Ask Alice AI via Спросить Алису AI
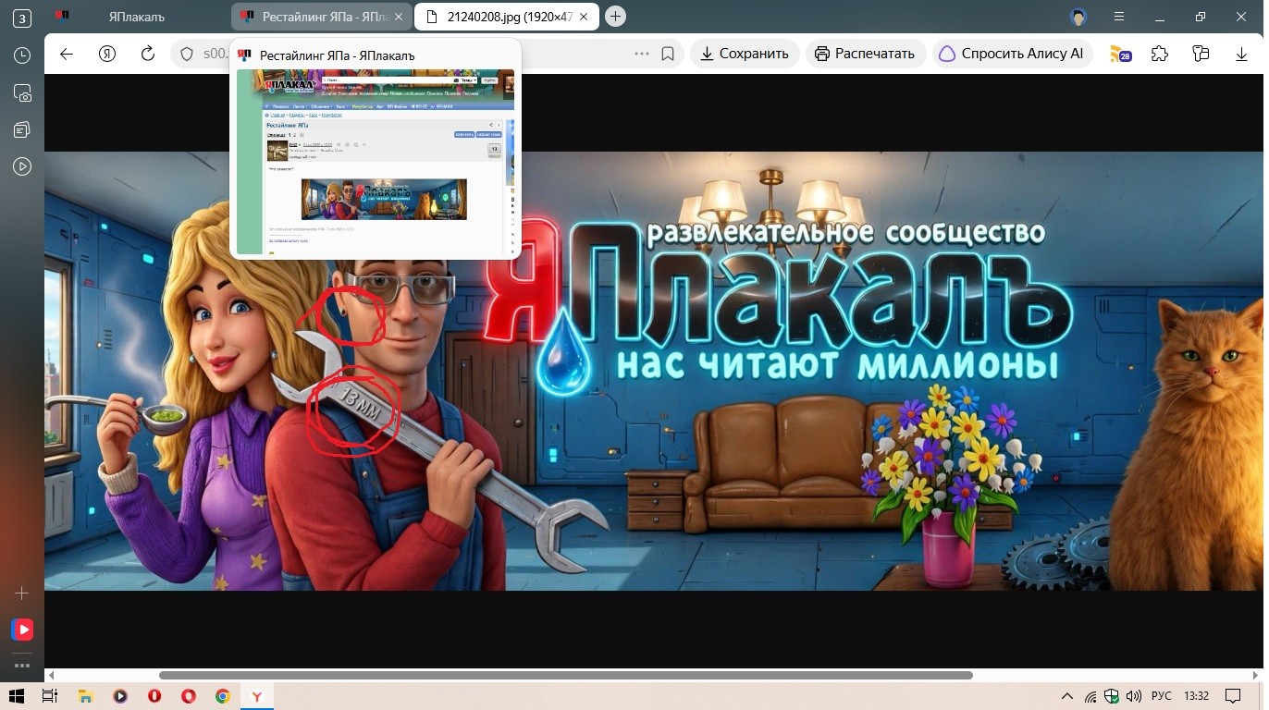 (1012, 54)
